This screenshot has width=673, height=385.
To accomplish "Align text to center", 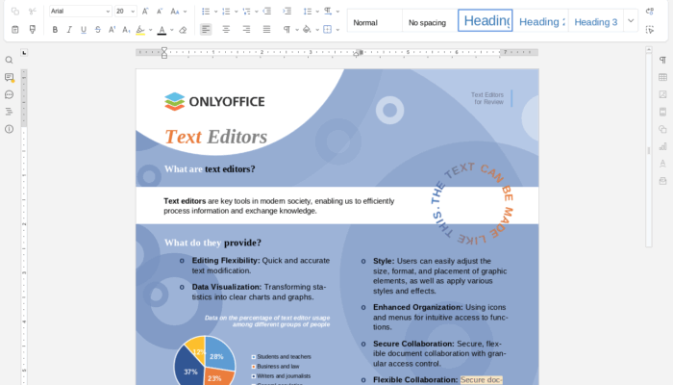I will pyautogui.click(x=226, y=30).
